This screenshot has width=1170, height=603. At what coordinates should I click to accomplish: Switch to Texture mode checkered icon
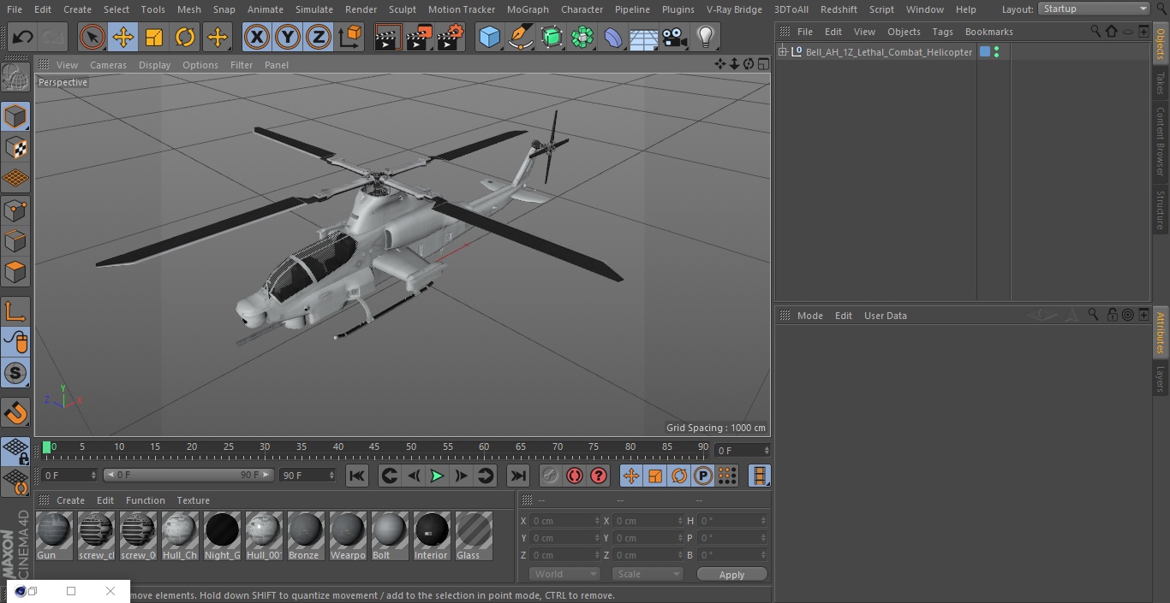pyautogui.click(x=15, y=147)
